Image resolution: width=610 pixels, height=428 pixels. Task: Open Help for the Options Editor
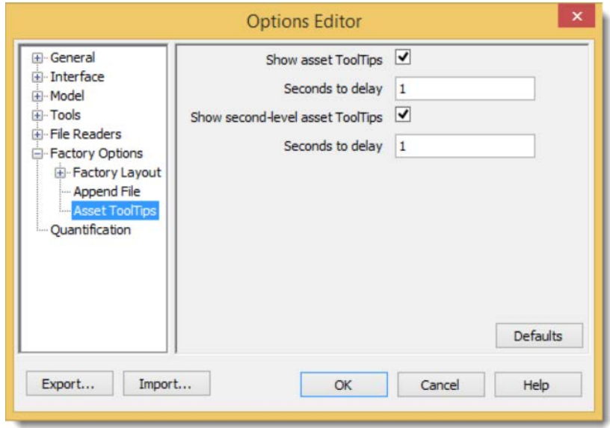(x=537, y=385)
